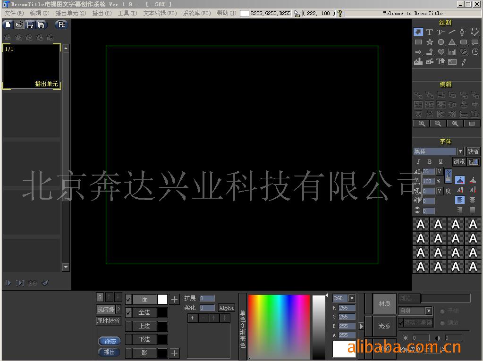Click the help question mark icon
The image size is (483, 361).
(340, 13)
